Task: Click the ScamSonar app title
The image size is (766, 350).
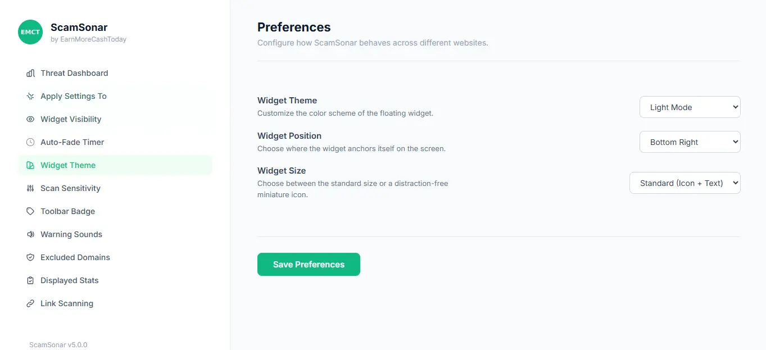Action: (79, 27)
